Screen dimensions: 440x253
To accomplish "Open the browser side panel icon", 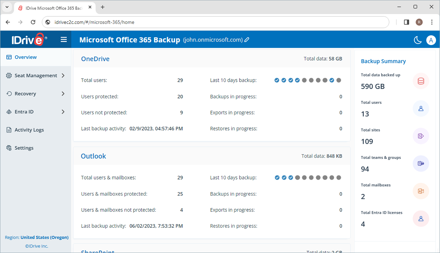I will (406, 22).
